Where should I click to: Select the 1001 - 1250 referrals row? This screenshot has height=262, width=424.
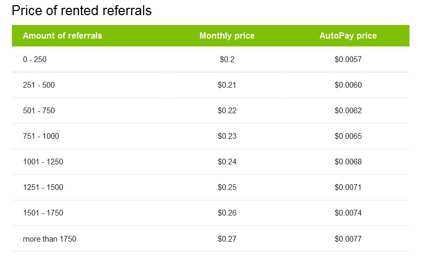tap(210, 162)
